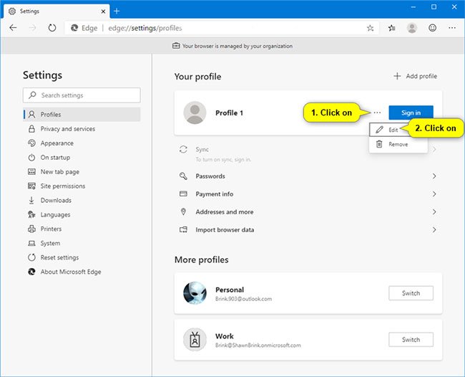Open Profiles in settings sidebar
The width and height of the screenshot is (465, 377).
(x=82, y=115)
